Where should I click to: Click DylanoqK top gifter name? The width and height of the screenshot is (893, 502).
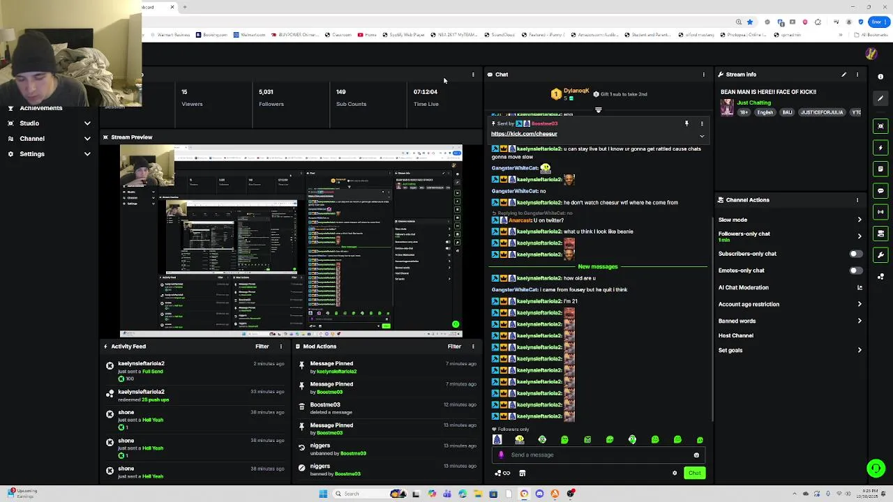click(576, 91)
